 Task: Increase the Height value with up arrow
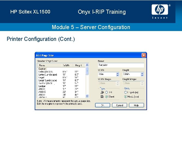coord(142,73)
